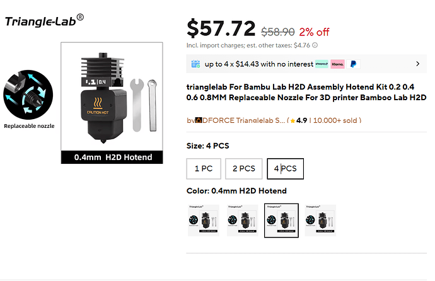Choose the currently selected third hotend thumbnail
Viewport: 435px width, 281px height.
(281, 221)
